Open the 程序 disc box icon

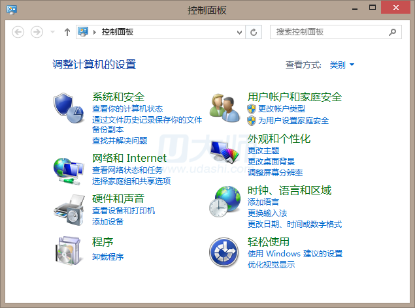click(68, 251)
